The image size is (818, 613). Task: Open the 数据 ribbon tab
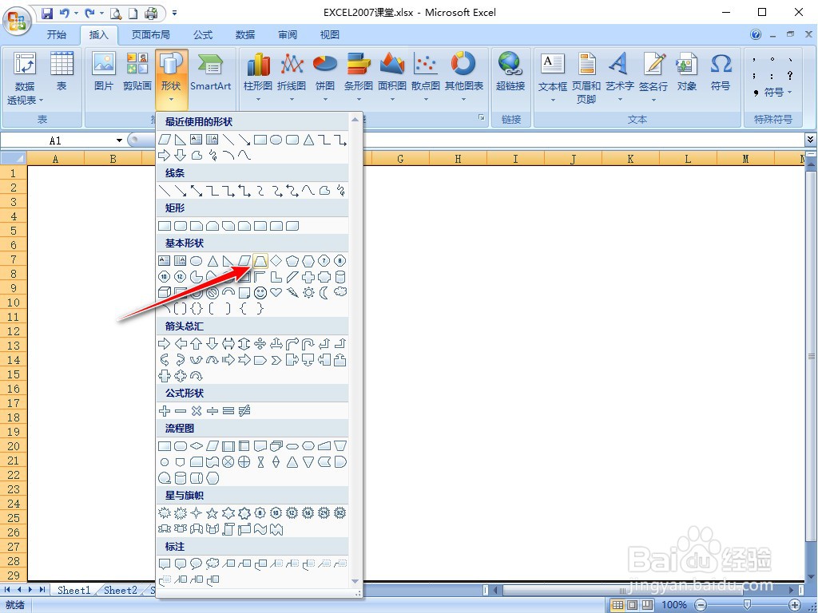[245, 35]
